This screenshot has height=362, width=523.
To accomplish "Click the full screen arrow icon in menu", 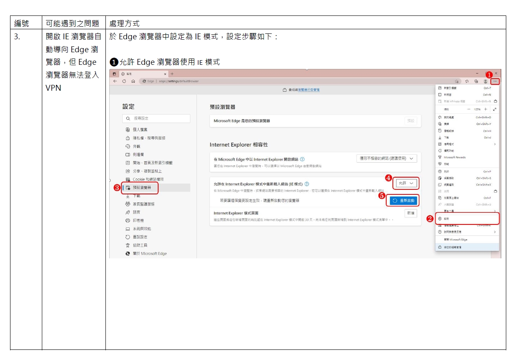I will pyautogui.click(x=495, y=109).
